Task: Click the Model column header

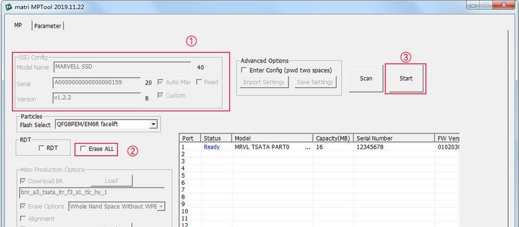Action: coord(273,138)
